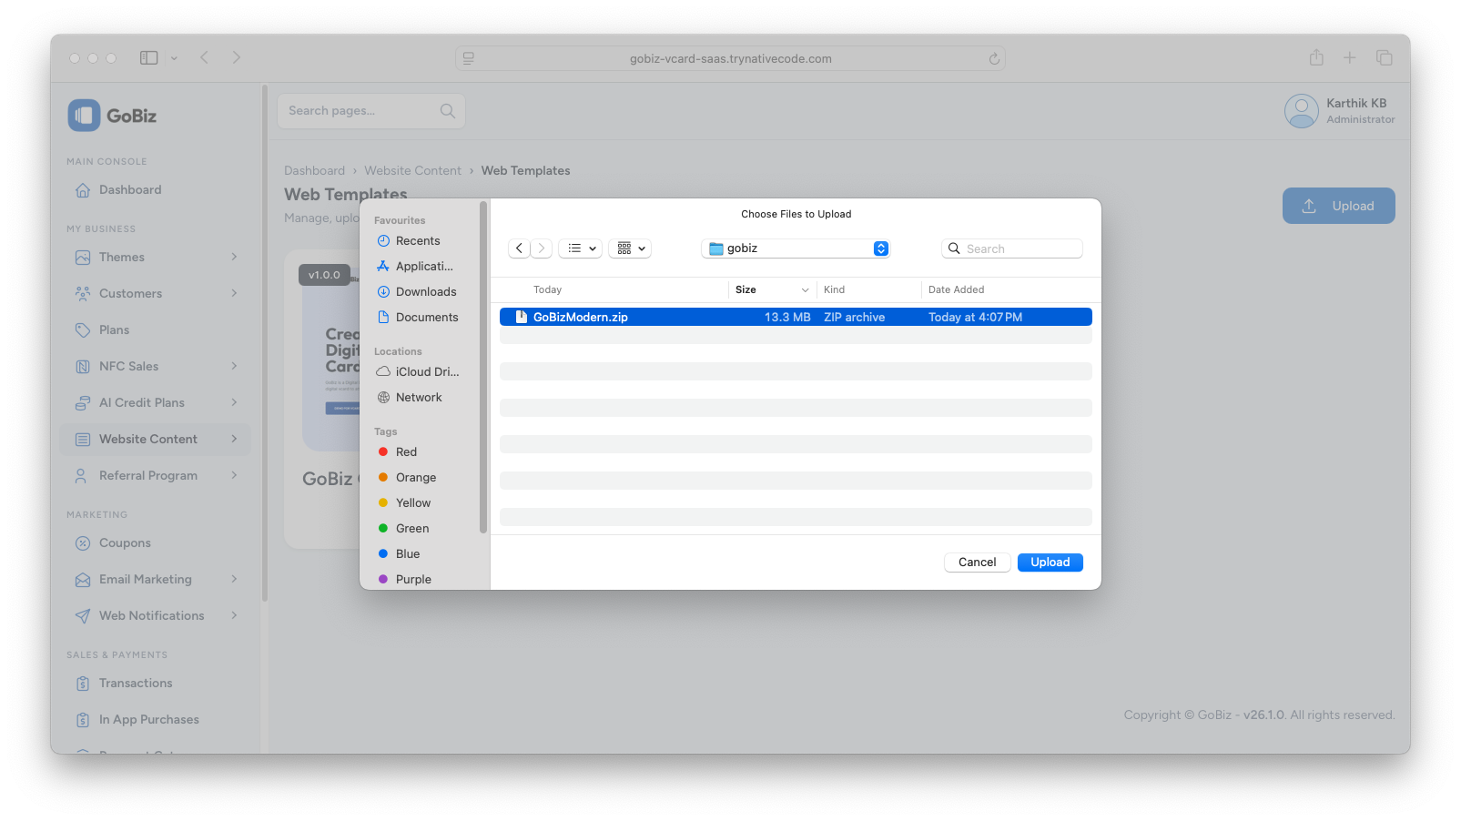Click the file dialog forward button
Viewport: 1461px width, 821px height.
(542, 248)
